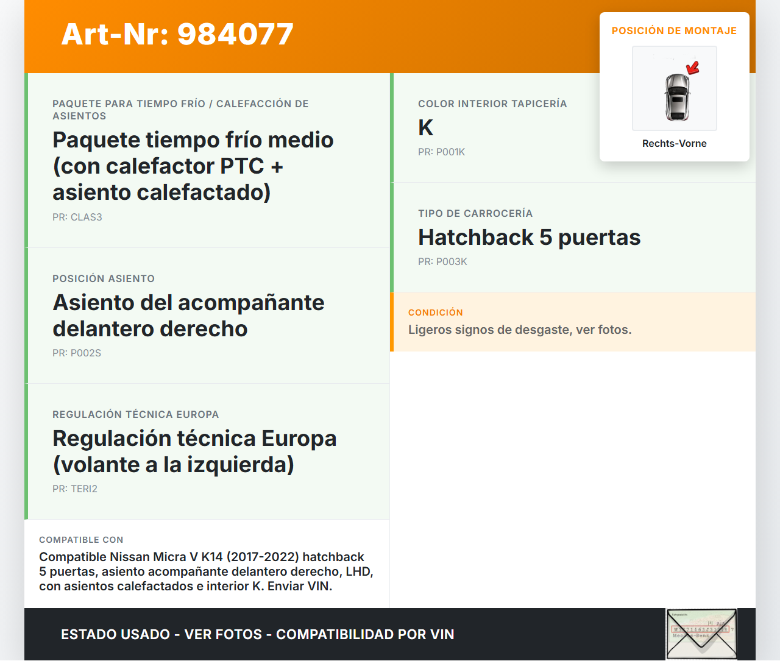Click the Art-Nr: 984077 heading
Viewport: 780px width, 661px height.
[x=177, y=34]
